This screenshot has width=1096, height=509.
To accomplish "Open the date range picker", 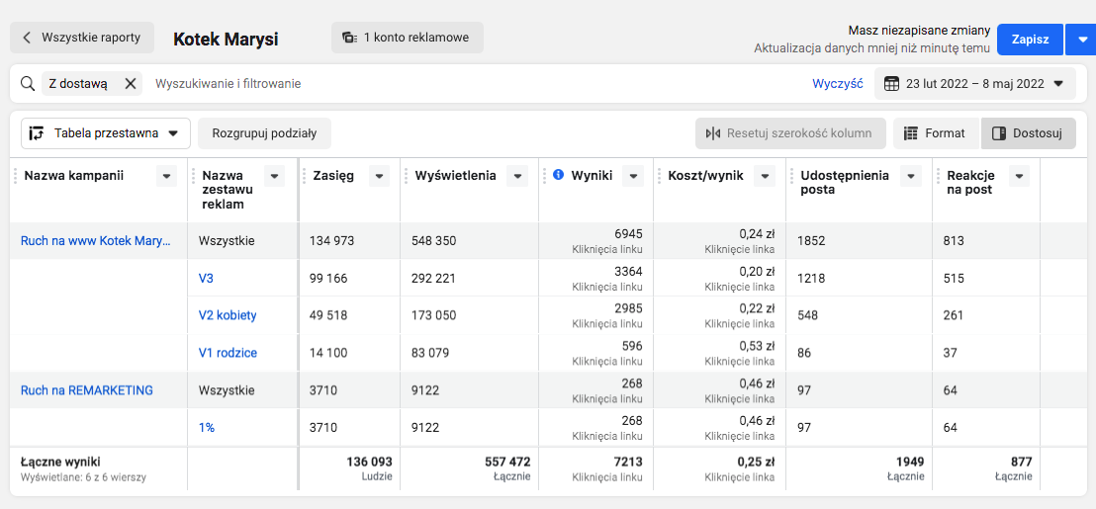I will (x=975, y=84).
